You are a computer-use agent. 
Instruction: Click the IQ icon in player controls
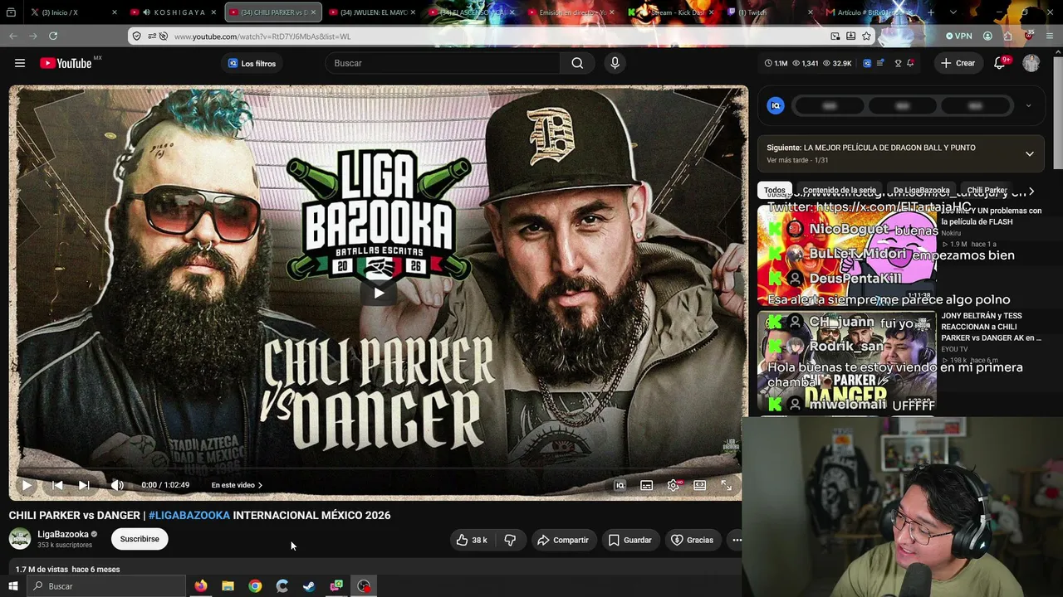(620, 485)
